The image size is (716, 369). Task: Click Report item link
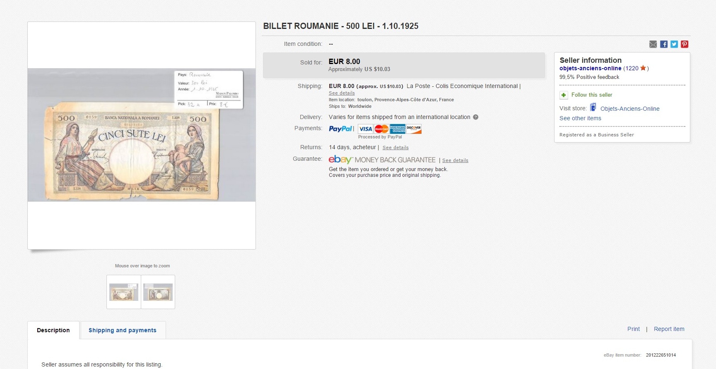point(669,329)
